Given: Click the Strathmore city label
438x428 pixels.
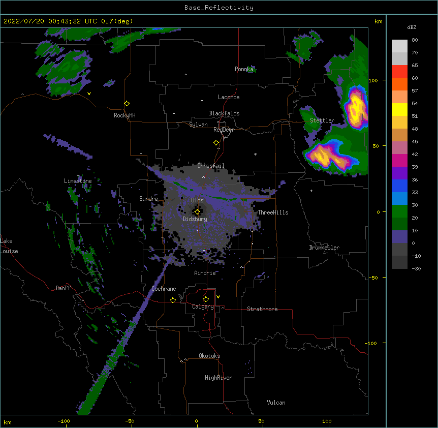Looking at the screenshot, I should (262, 309).
